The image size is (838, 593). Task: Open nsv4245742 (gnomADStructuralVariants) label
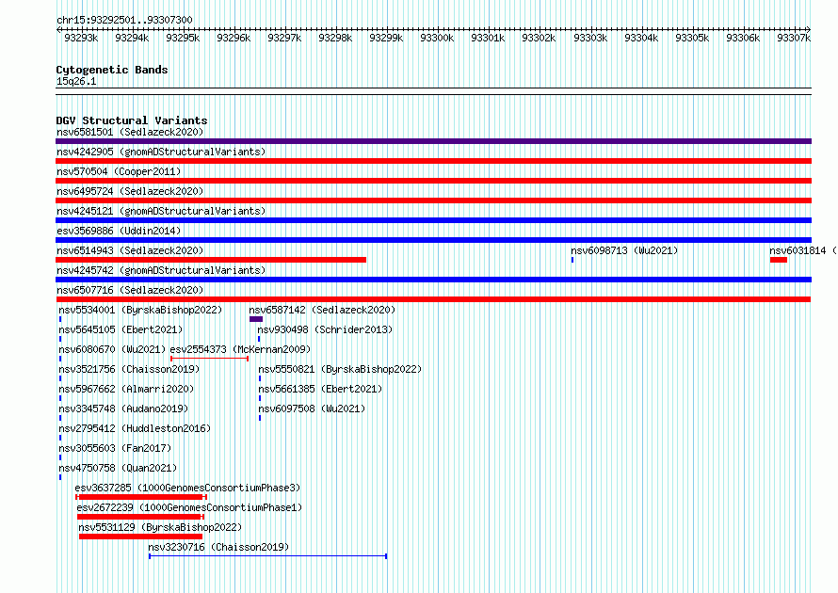pos(161,270)
